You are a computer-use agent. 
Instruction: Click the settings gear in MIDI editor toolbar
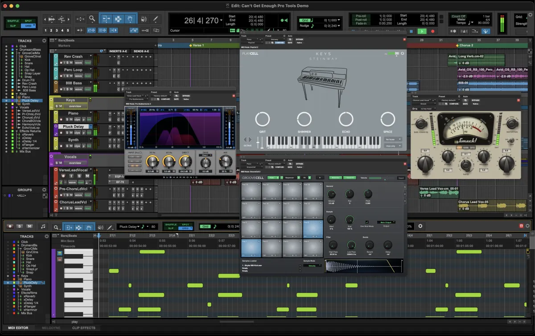pyautogui.click(x=420, y=226)
